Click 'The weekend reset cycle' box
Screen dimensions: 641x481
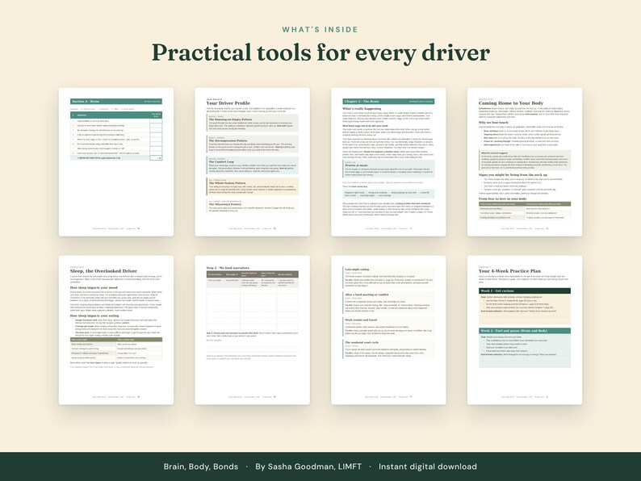[x=388, y=349]
